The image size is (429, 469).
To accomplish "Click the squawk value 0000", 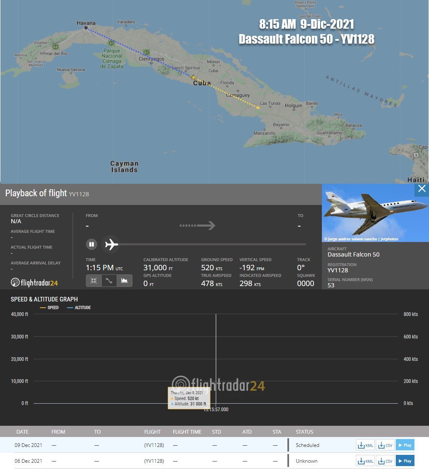I will tap(305, 283).
